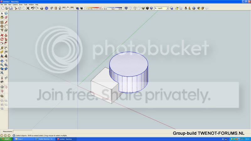
Task: Click the Measurements input box
Action: 23,131
